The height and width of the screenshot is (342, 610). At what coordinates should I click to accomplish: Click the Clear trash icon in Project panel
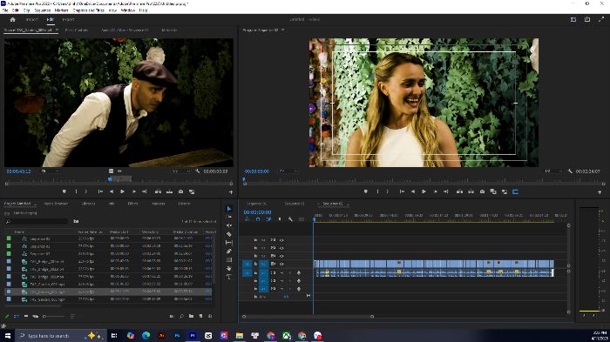pos(210,317)
